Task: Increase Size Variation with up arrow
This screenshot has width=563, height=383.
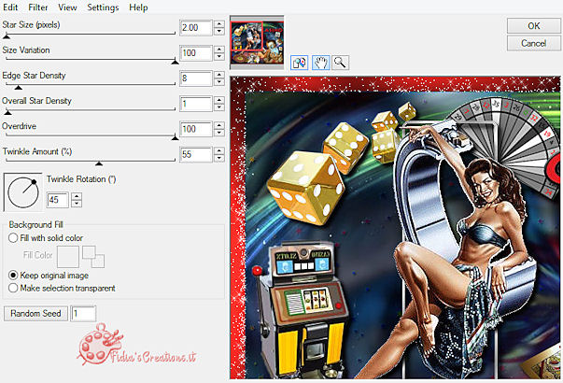Action: tap(219, 50)
